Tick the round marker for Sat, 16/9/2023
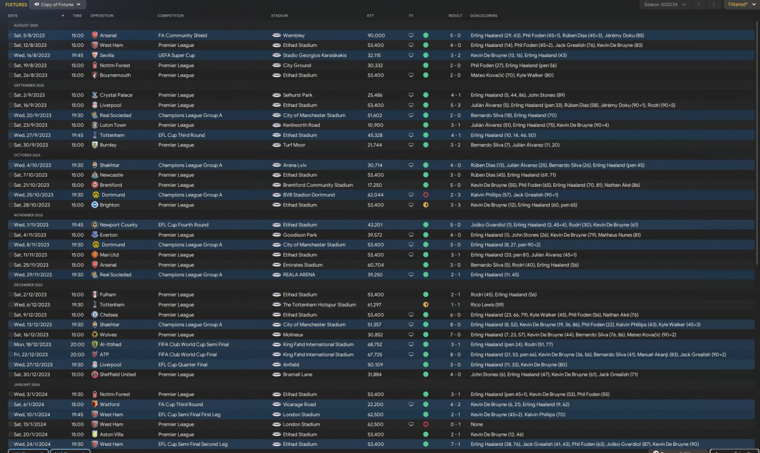 pos(11,105)
